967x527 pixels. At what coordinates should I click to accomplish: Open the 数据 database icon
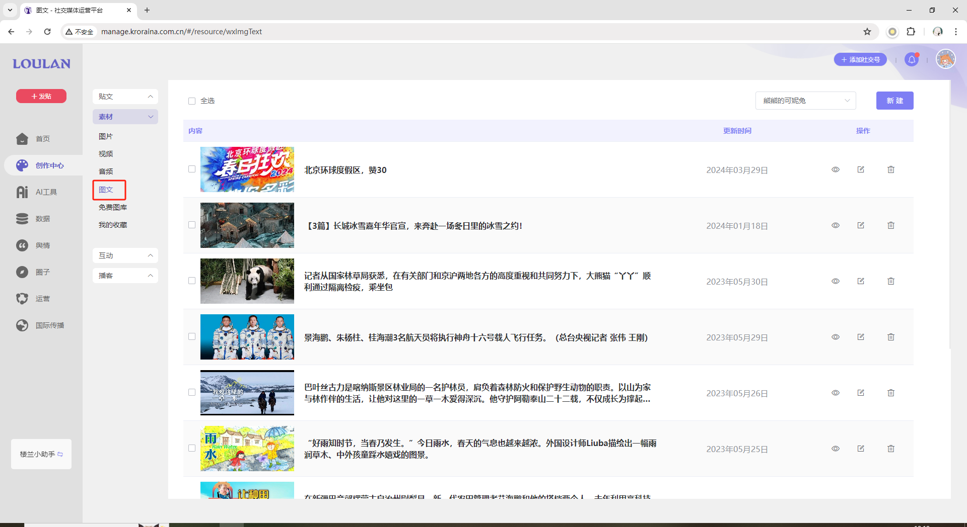pyautogui.click(x=22, y=219)
